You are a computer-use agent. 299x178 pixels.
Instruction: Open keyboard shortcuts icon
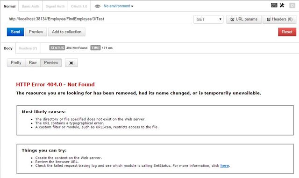274,5
